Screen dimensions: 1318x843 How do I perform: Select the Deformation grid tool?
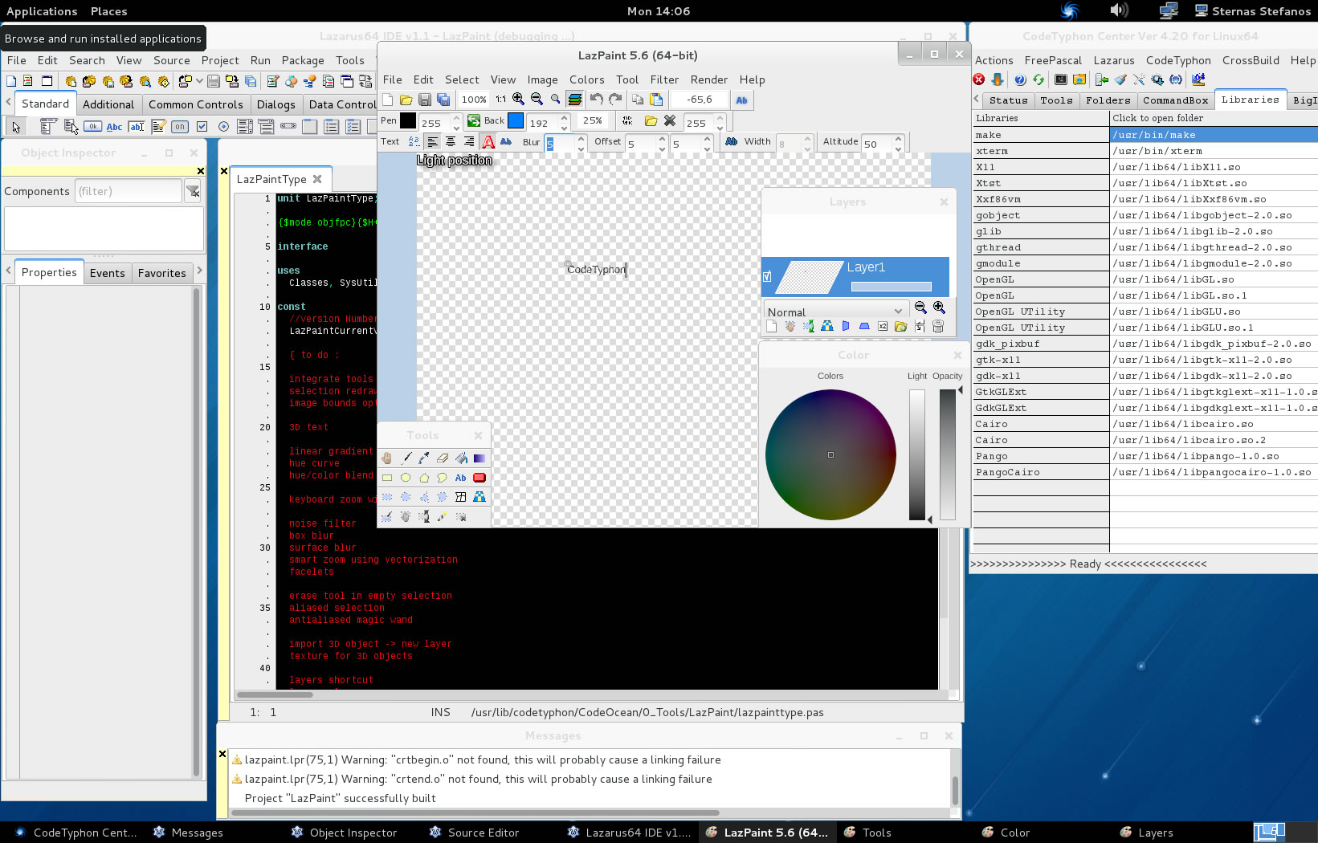461,497
